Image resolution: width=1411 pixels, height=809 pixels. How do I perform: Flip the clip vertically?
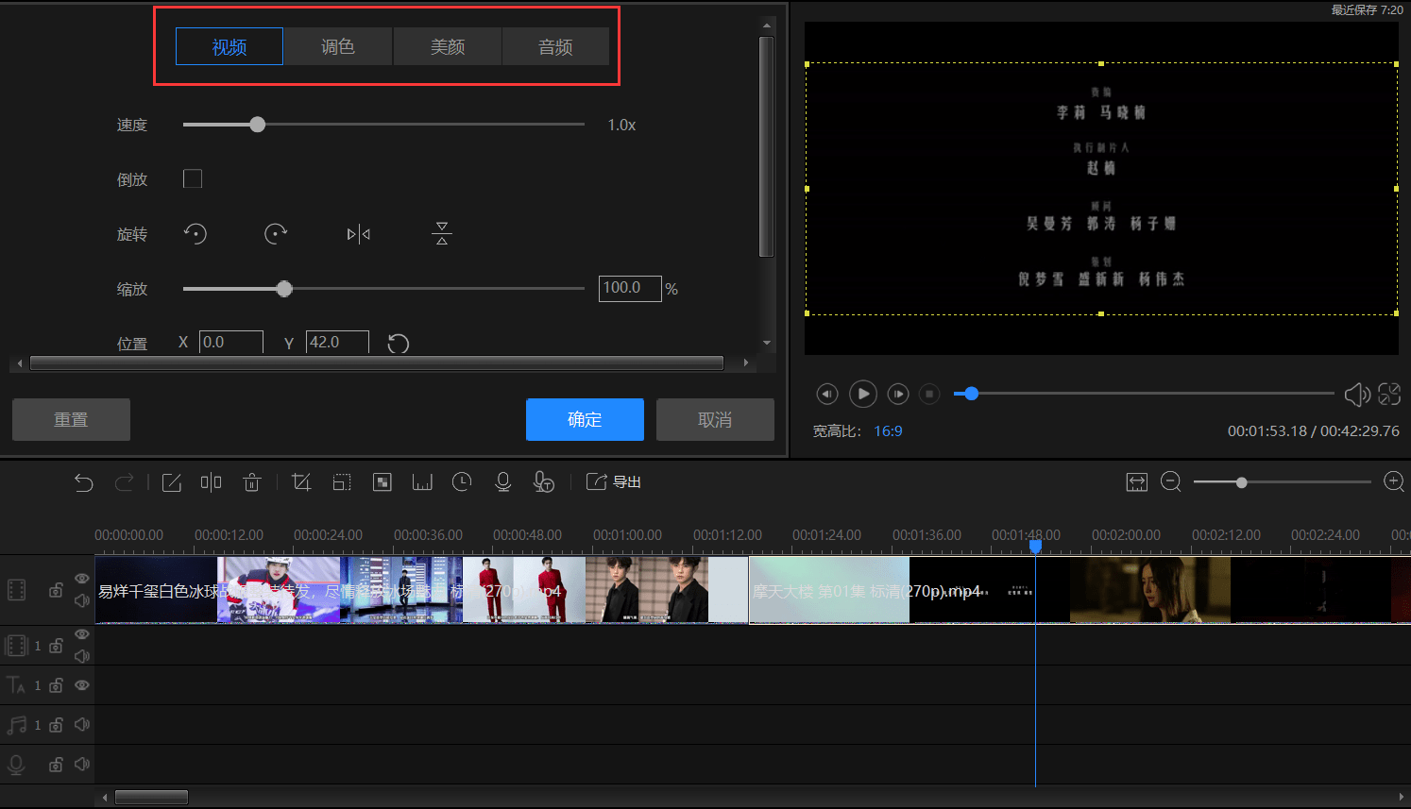442,234
